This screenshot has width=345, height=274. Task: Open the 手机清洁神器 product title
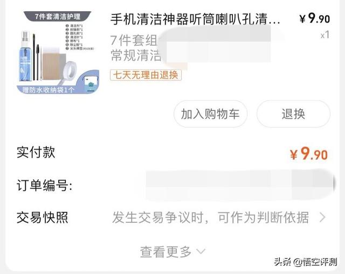[x=195, y=19]
